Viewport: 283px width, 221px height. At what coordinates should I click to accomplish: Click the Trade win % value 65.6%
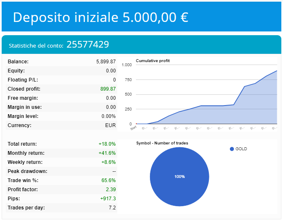[109, 180]
